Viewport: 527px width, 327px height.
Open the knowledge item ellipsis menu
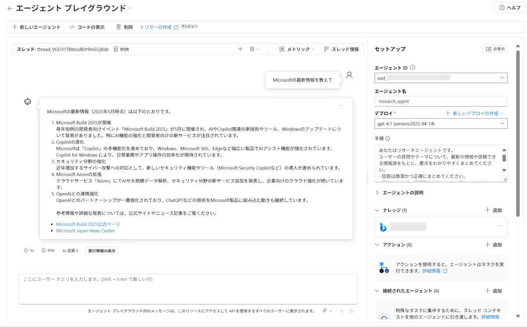(x=499, y=226)
